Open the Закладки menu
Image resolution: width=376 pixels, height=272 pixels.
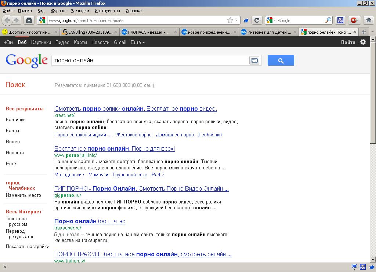click(80, 11)
